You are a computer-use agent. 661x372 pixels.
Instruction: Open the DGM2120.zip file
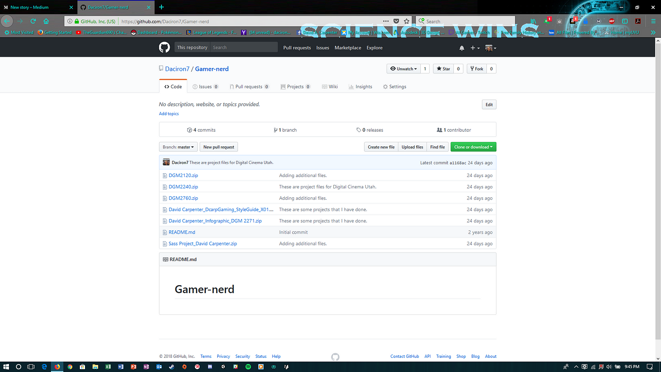[183, 176]
